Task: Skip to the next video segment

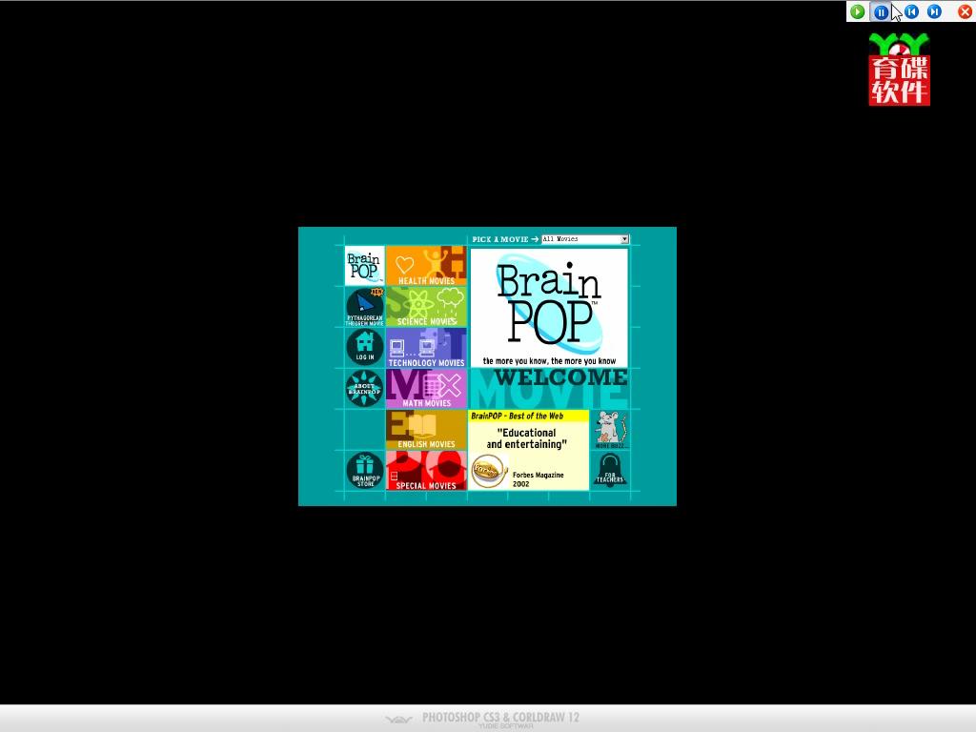Action: (x=934, y=11)
